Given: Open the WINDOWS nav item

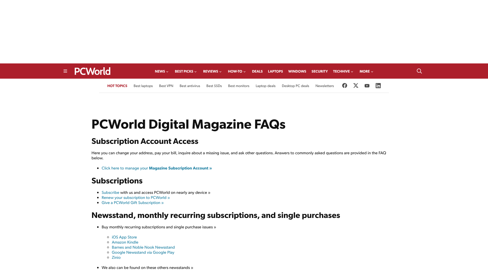Looking at the screenshot, I should [297, 72].
